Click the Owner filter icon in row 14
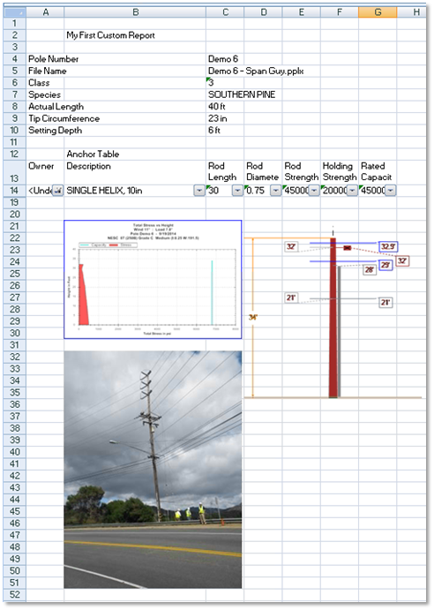This screenshot has width=434, height=610. [x=57, y=191]
